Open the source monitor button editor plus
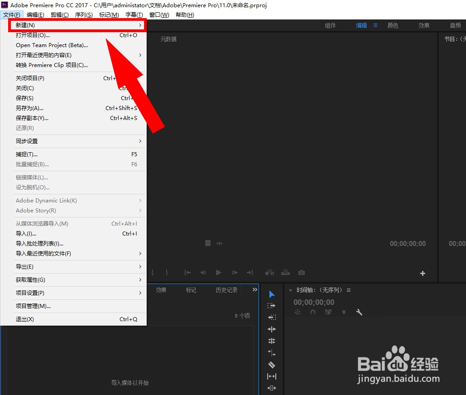This screenshot has height=395, width=466. point(423,273)
